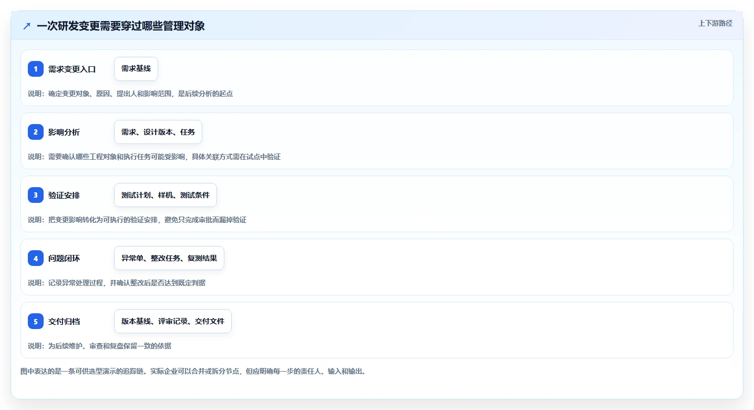Screen dimensions: 754x410
Task: Select the step 4 number badge
Action: tap(36, 258)
